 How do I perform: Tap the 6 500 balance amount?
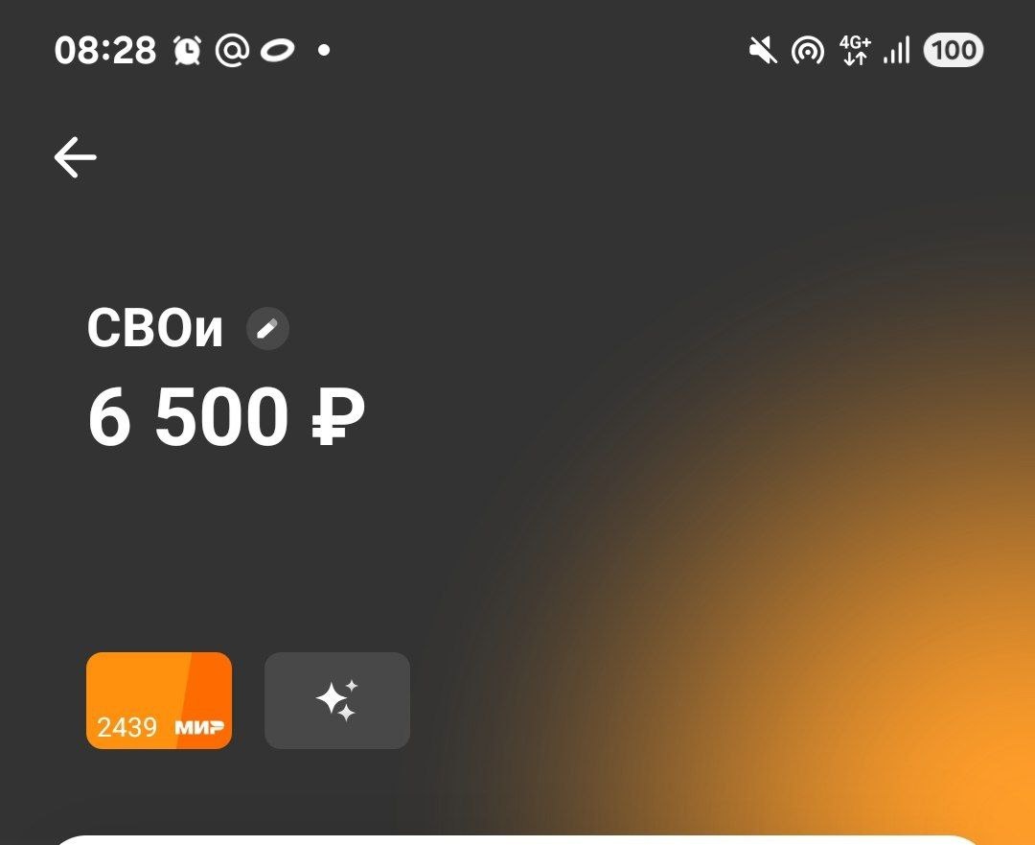coord(188,417)
